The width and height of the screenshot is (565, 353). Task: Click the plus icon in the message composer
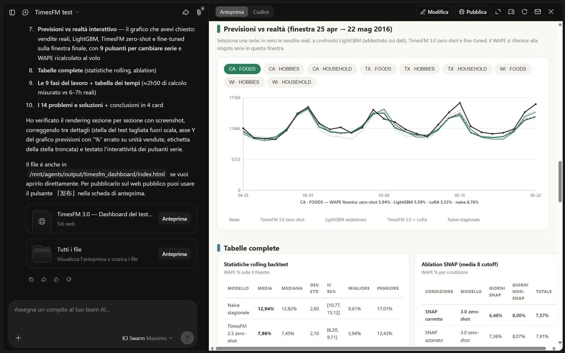pos(18,338)
